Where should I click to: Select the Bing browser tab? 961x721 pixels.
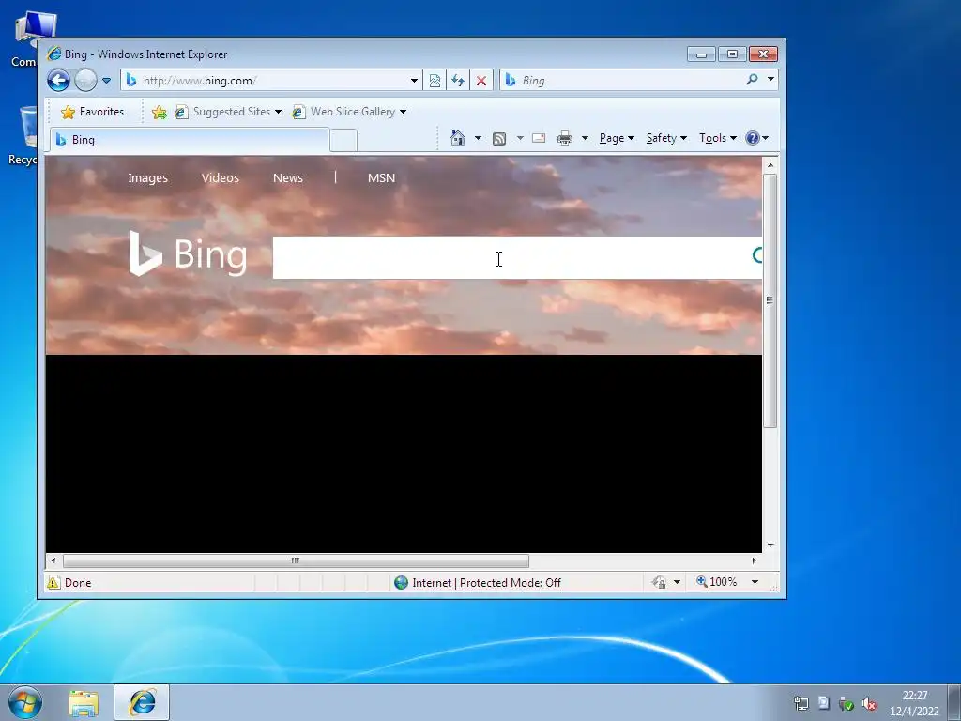coord(190,140)
